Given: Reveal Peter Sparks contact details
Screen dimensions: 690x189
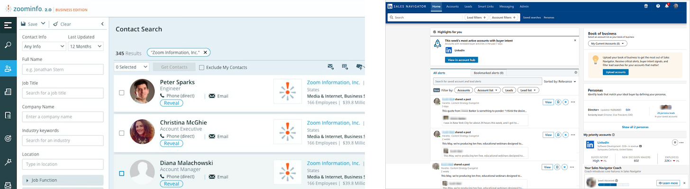Looking at the screenshot, I should tap(172, 103).
